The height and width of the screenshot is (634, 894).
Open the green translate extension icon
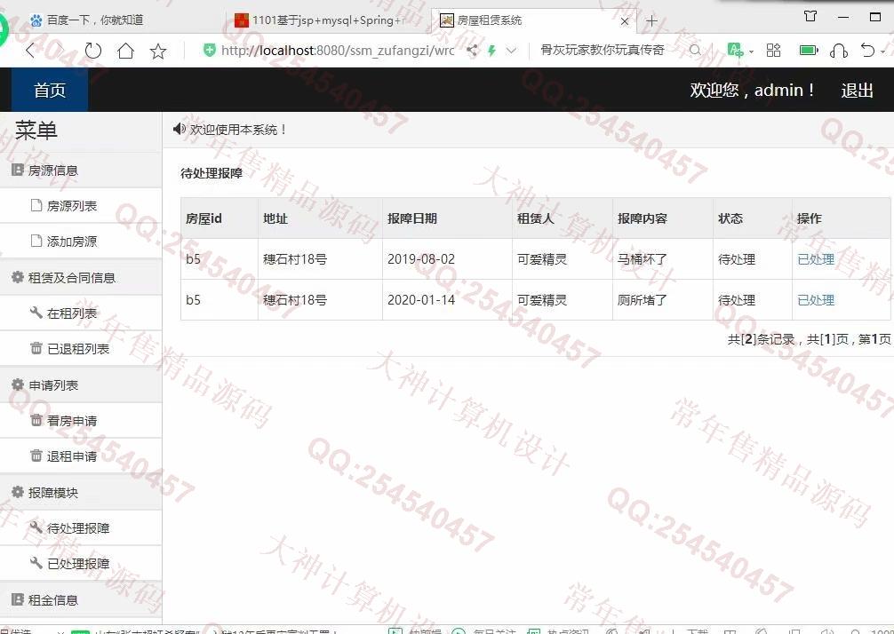pyautogui.click(x=736, y=50)
